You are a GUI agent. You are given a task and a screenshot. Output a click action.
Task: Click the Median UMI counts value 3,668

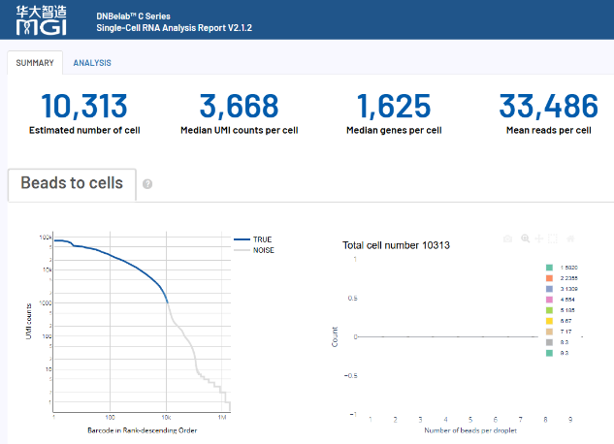click(239, 107)
